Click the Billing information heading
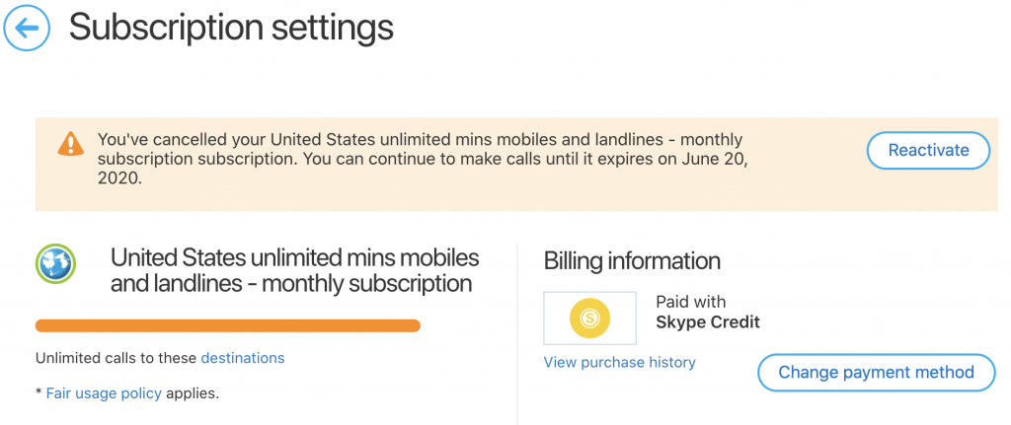 (632, 261)
